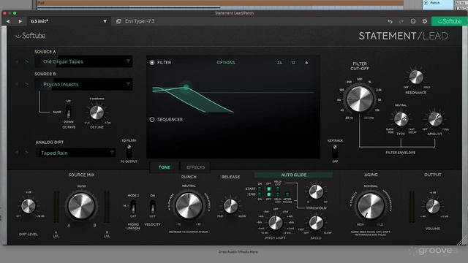Set Auto Glide End to On
The width and height of the screenshot is (468, 263).
coord(260,194)
